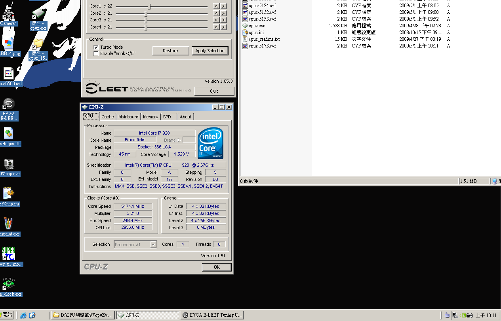The width and height of the screenshot is (501, 321).
Task: Increase Core1 multiplier with right arrow
Action: [223, 6]
